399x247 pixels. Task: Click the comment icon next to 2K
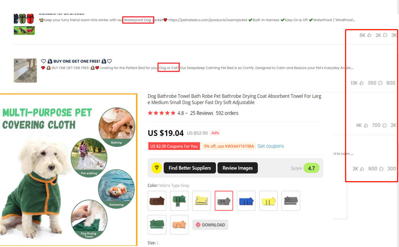point(385,35)
